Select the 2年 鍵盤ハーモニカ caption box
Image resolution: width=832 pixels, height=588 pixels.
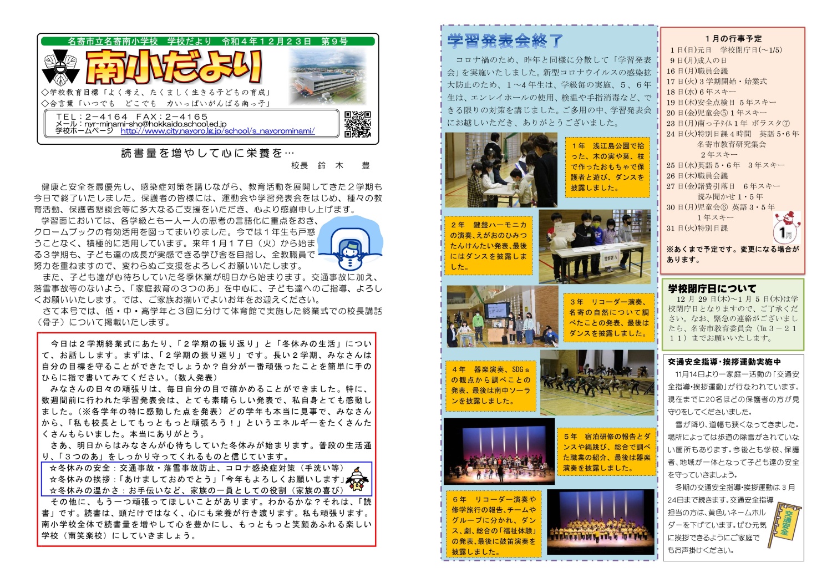click(489, 245)
